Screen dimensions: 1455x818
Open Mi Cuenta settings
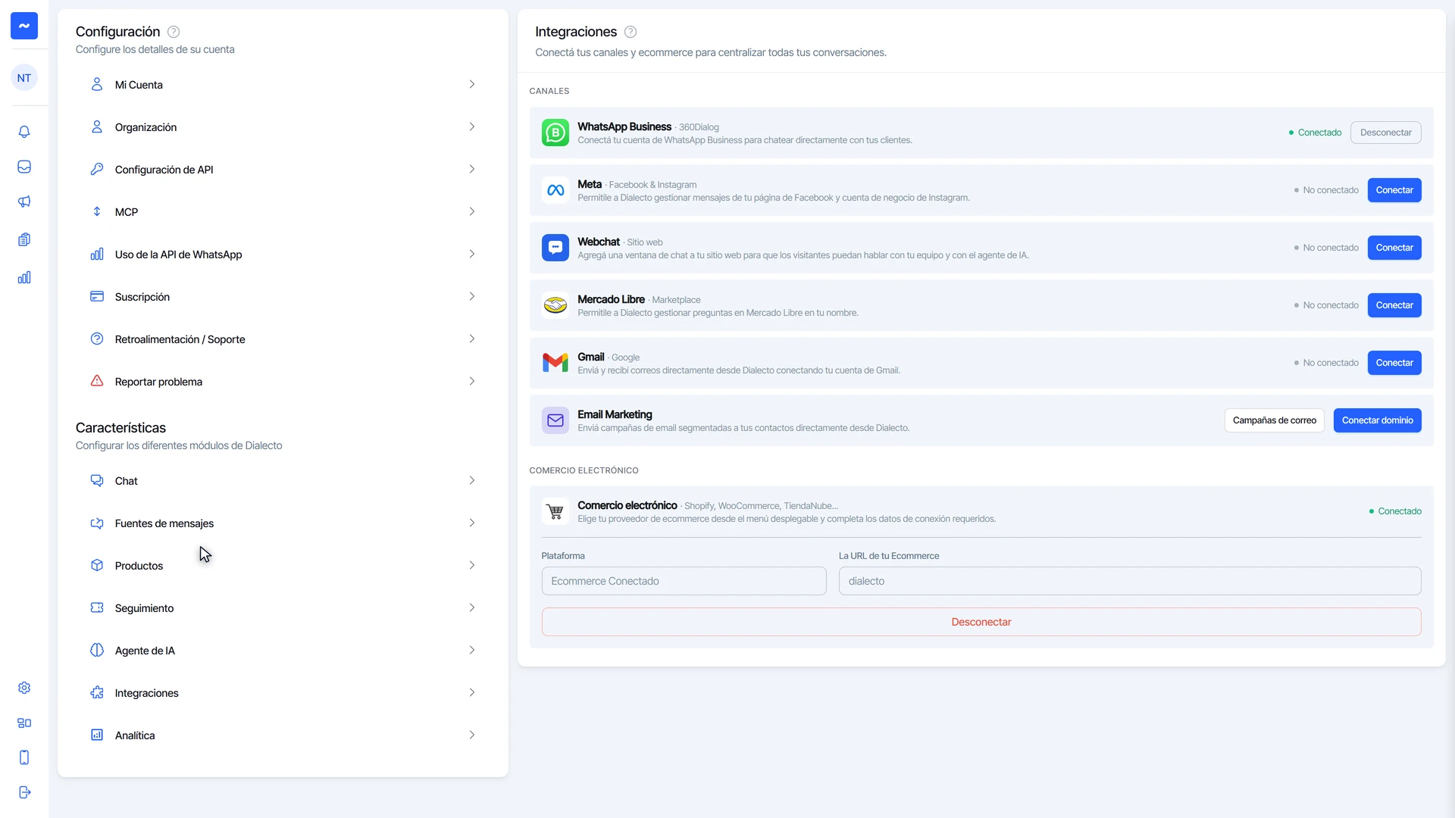click(x=283, y=85)
